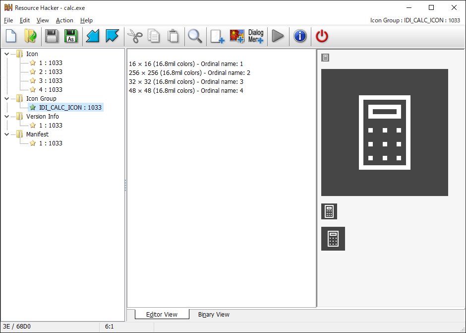The height and width of the screenshot is (333, 466).
Task: Click the Open file folder icon
Action: click(30, 36)
